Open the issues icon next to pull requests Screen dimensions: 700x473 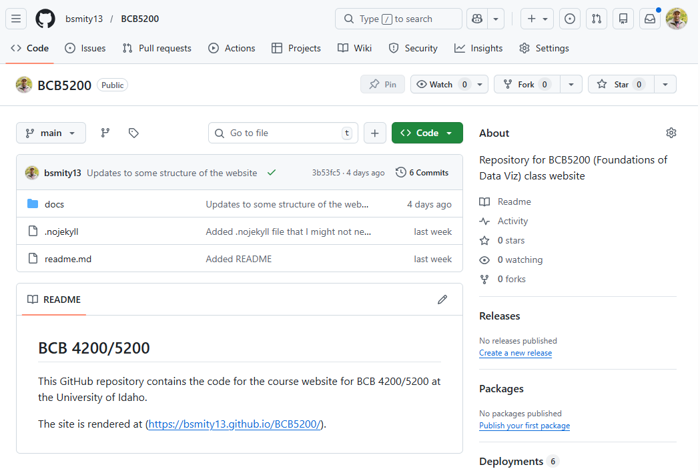[569, 19]
